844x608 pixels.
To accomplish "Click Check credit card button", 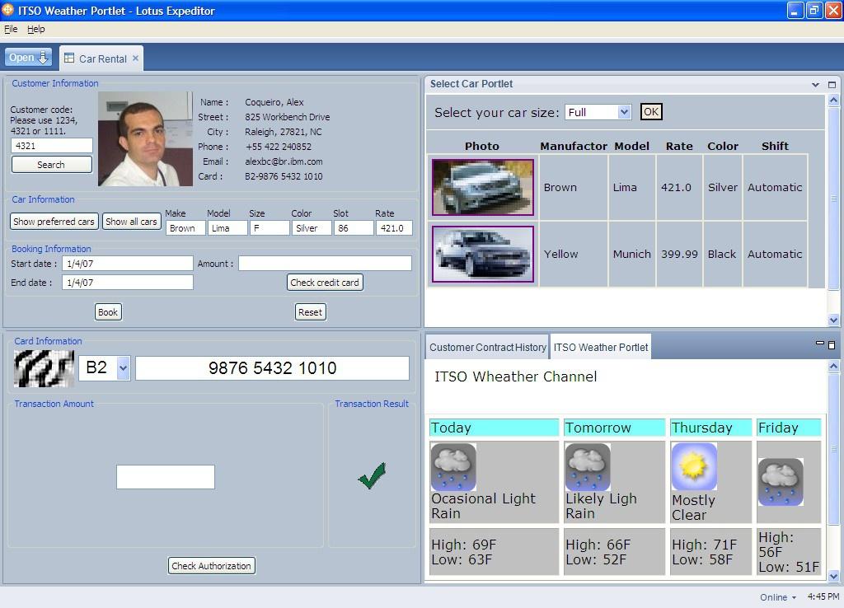I will [x=325, y=283].
